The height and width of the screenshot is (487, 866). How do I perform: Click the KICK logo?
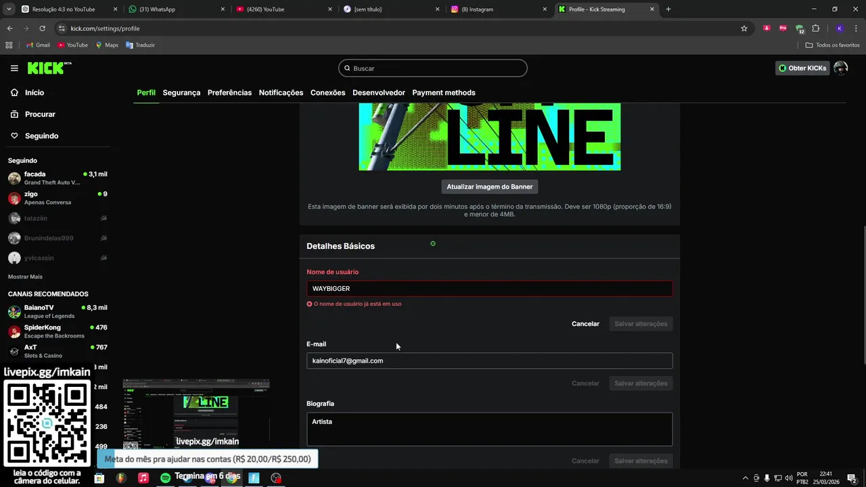pyautogui.click(x=49, y=68)
